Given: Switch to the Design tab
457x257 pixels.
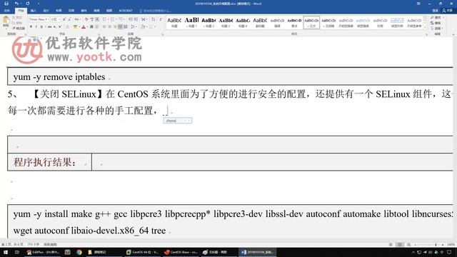Looking at the screenshot, I should pyautogui.click(x=46, y=11).
